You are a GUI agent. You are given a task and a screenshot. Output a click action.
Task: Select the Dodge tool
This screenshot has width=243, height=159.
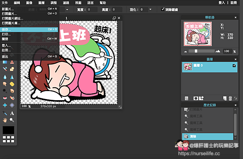(x=5, y=91)
